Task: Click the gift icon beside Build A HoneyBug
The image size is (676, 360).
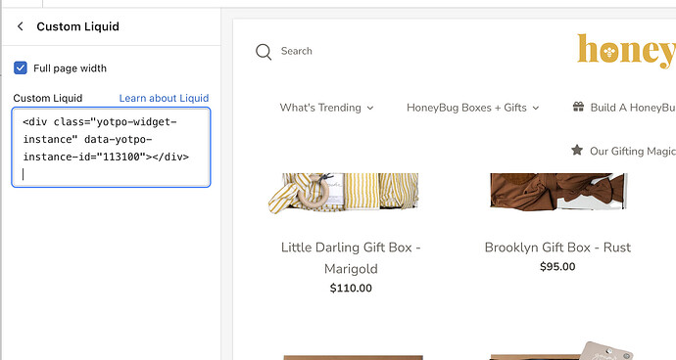Action: click(578, 107)
